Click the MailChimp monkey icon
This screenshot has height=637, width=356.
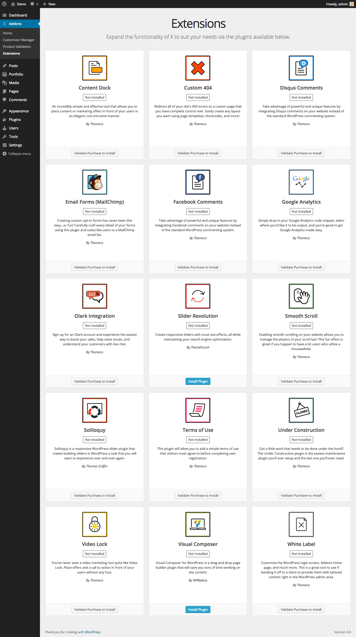(94, 182)
